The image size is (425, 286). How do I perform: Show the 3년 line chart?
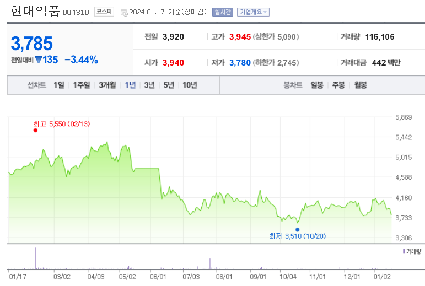point(149,85)
